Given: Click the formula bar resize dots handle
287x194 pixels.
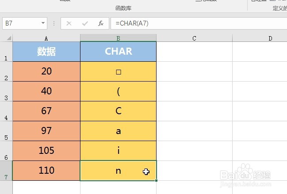Looking at the screenshot, I should pos(54,23).
